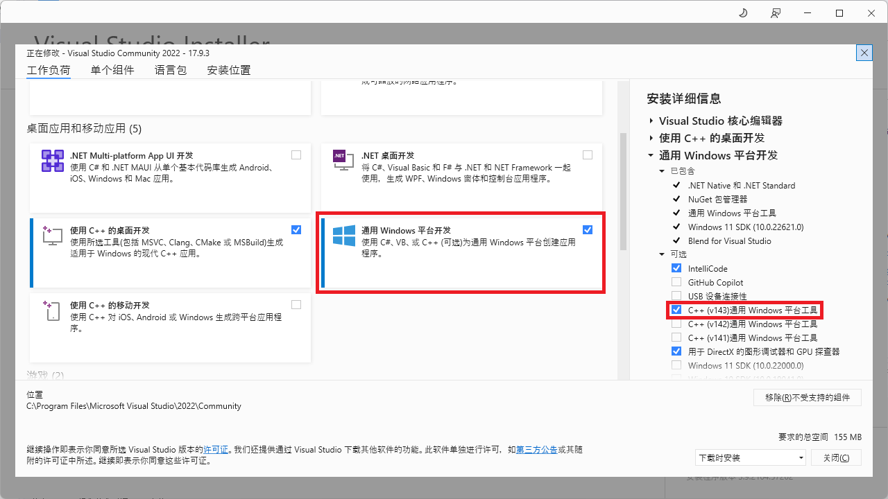
Task: Uncheck the 使用 C++ 的桌面开发 workload checkbox
Action: [296, 230]
